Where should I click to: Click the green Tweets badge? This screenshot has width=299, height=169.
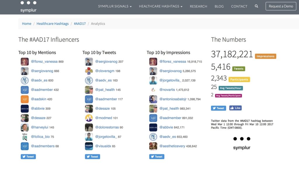coord(239,69)
